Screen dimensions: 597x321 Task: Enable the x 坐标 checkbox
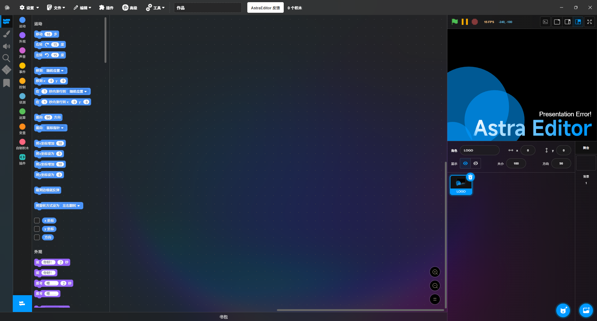37,221
